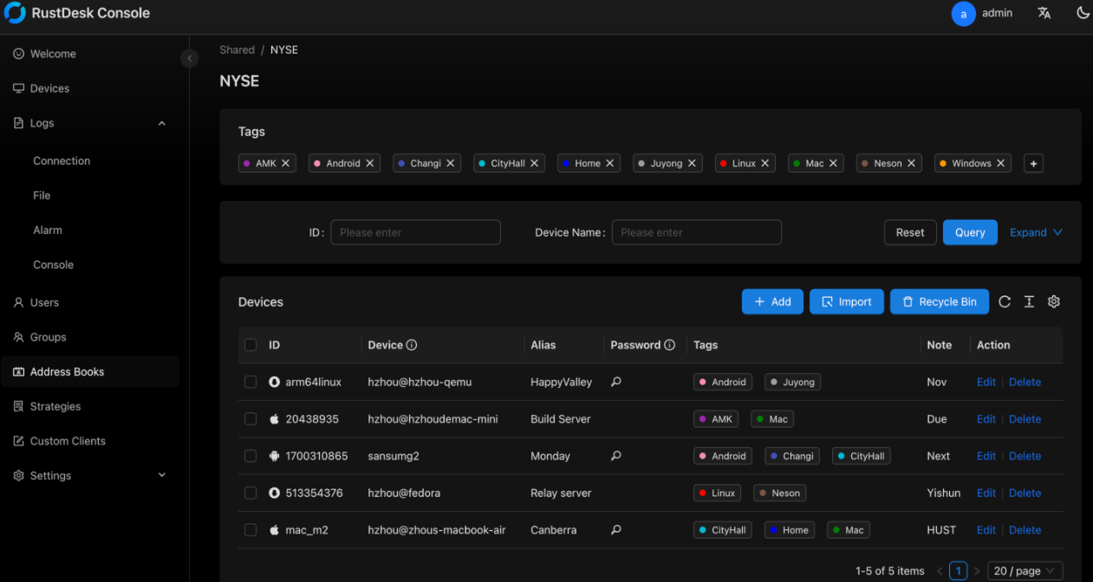Screen dimensions: 1093x582
Task: Tick the select-all header checkbox
Action: pyautogui.click(x=250, y=345)
